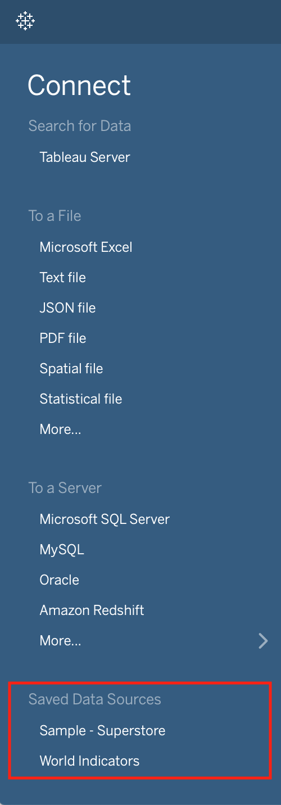Choose the Text file connector
Screen dimensions: 281x805
click(63, 278)
